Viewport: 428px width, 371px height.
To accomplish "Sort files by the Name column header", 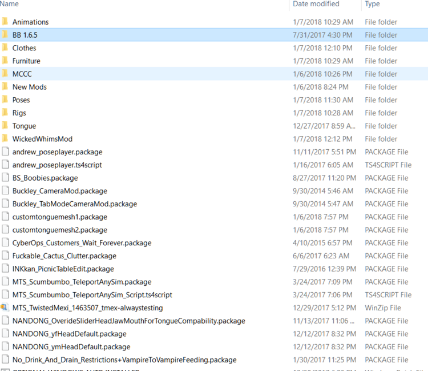I will click(9, 4).
